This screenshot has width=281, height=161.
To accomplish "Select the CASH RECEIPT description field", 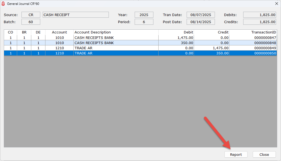I will pyautogui.click(x=76, y=15).
